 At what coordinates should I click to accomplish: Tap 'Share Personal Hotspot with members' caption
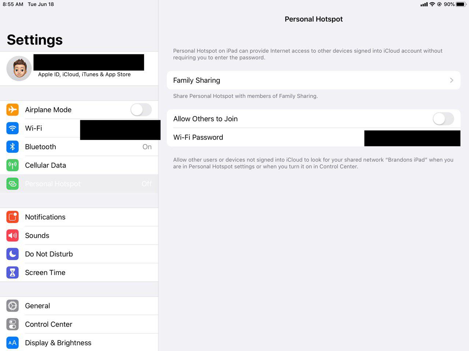point(245,96)
